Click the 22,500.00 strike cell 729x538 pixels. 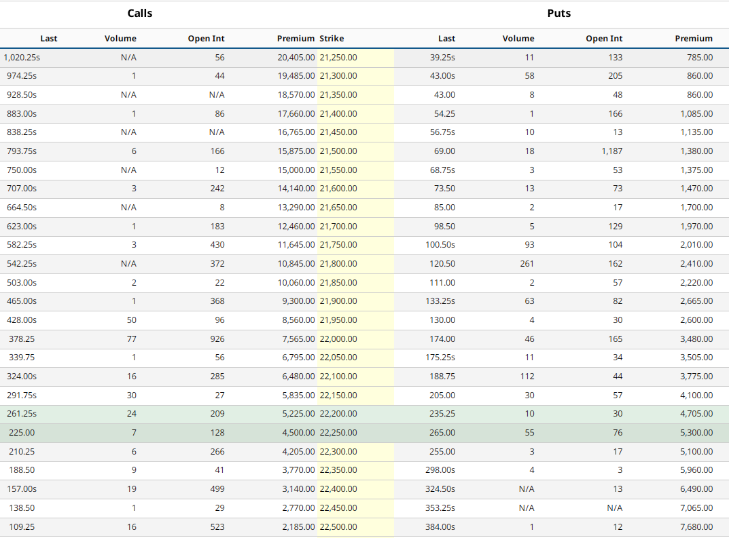pyautogui.click(x=338, y=527)
